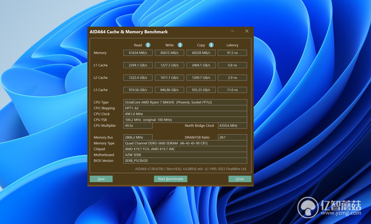Select the Memory Read value field

coord(138,53)
